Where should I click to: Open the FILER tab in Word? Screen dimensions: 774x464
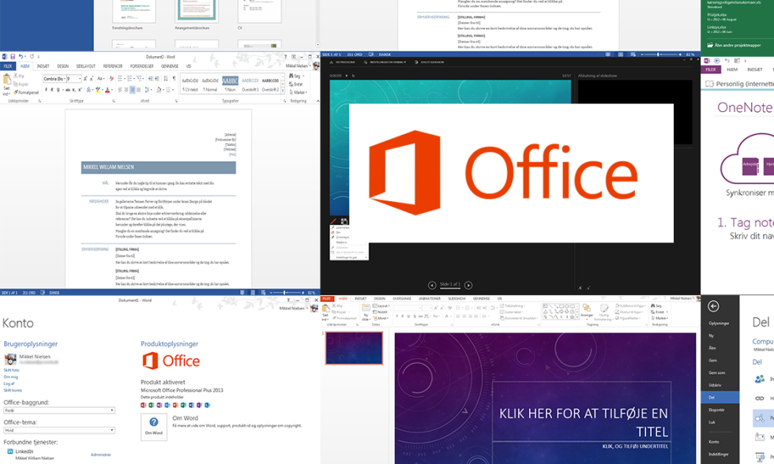point(7,66)
